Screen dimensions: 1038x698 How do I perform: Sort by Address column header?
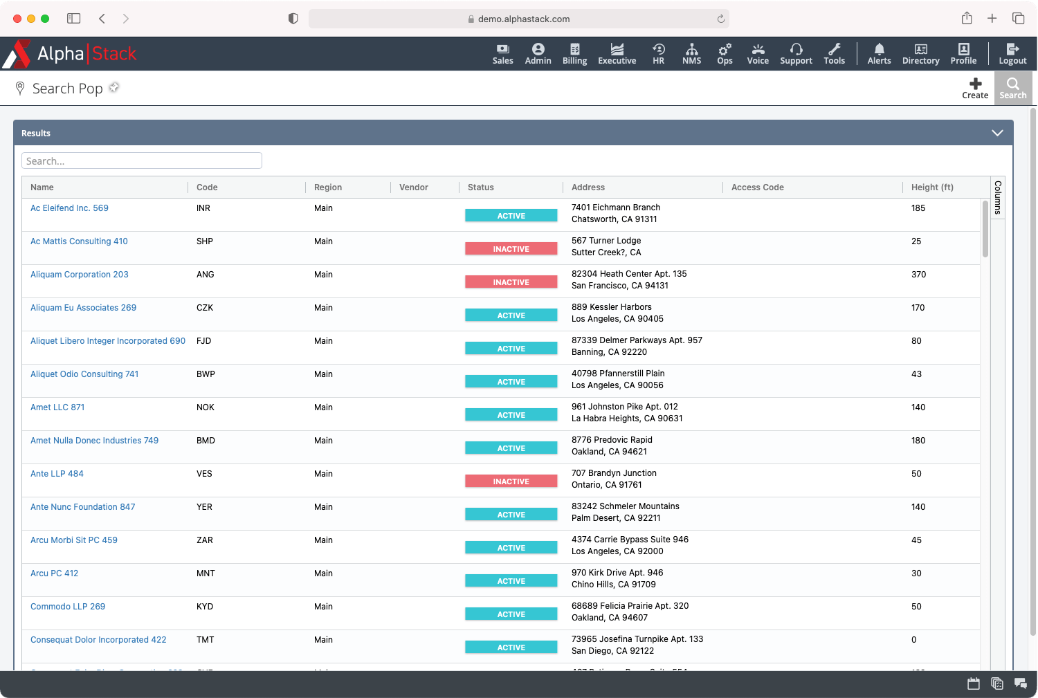coord(588,187)
